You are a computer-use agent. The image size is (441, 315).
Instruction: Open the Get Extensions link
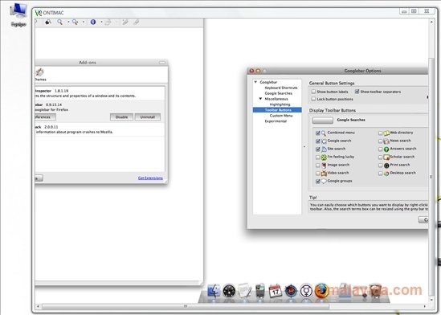(x=150, y=178)
